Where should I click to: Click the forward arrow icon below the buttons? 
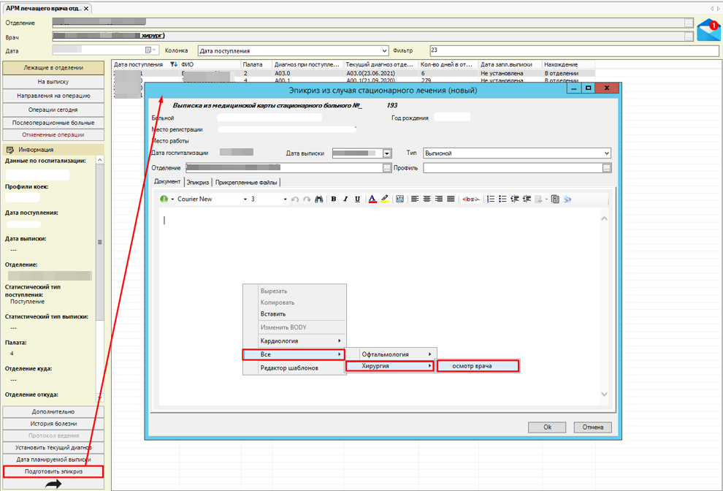coord(53,484)
